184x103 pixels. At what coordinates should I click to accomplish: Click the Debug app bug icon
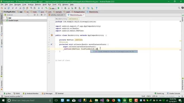(65, 8)
